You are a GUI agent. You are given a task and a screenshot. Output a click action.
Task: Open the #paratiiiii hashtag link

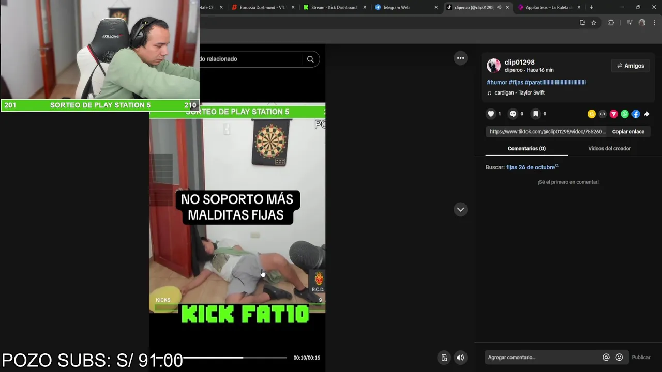[x=555, y=82]
